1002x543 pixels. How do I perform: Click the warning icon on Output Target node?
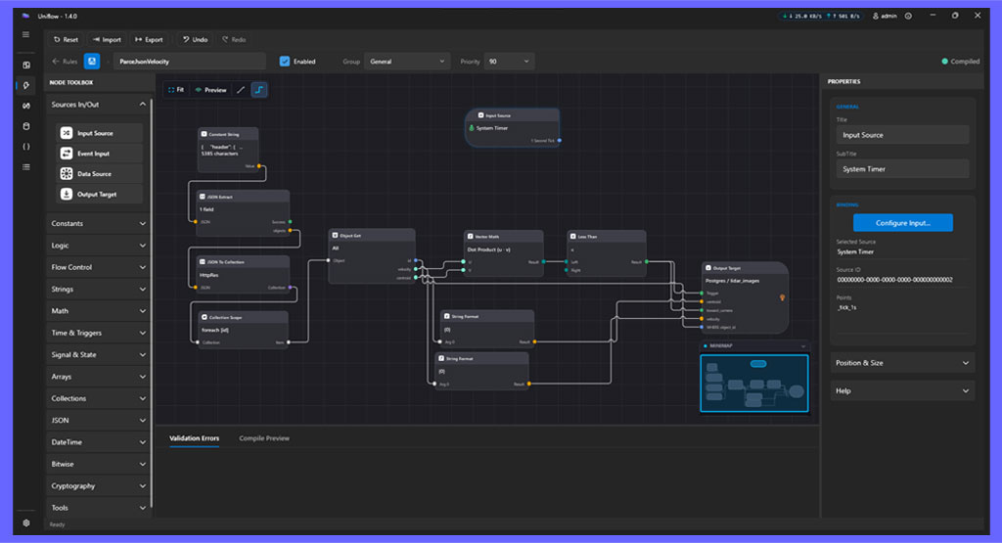coord(782,297)
